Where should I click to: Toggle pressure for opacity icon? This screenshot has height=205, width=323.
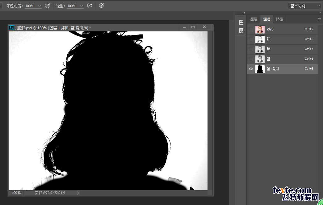point(47,6)
